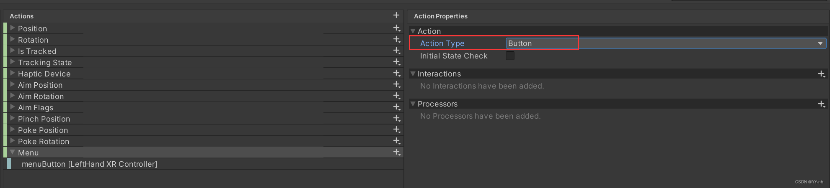
Task: Collapse the Interactions section
Action: click(413, 74)
